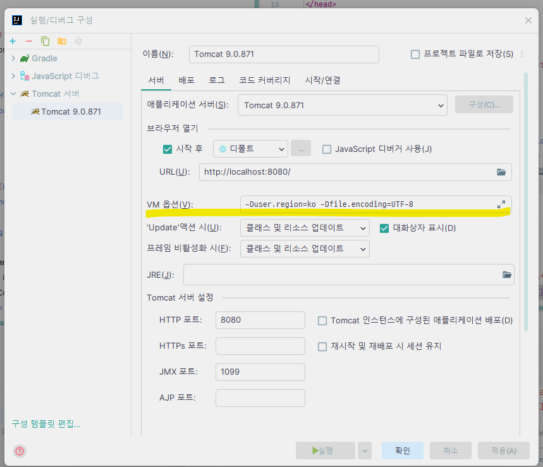Click the JMX port field 1099
543x467 pixels.
(x=260, y=372)
